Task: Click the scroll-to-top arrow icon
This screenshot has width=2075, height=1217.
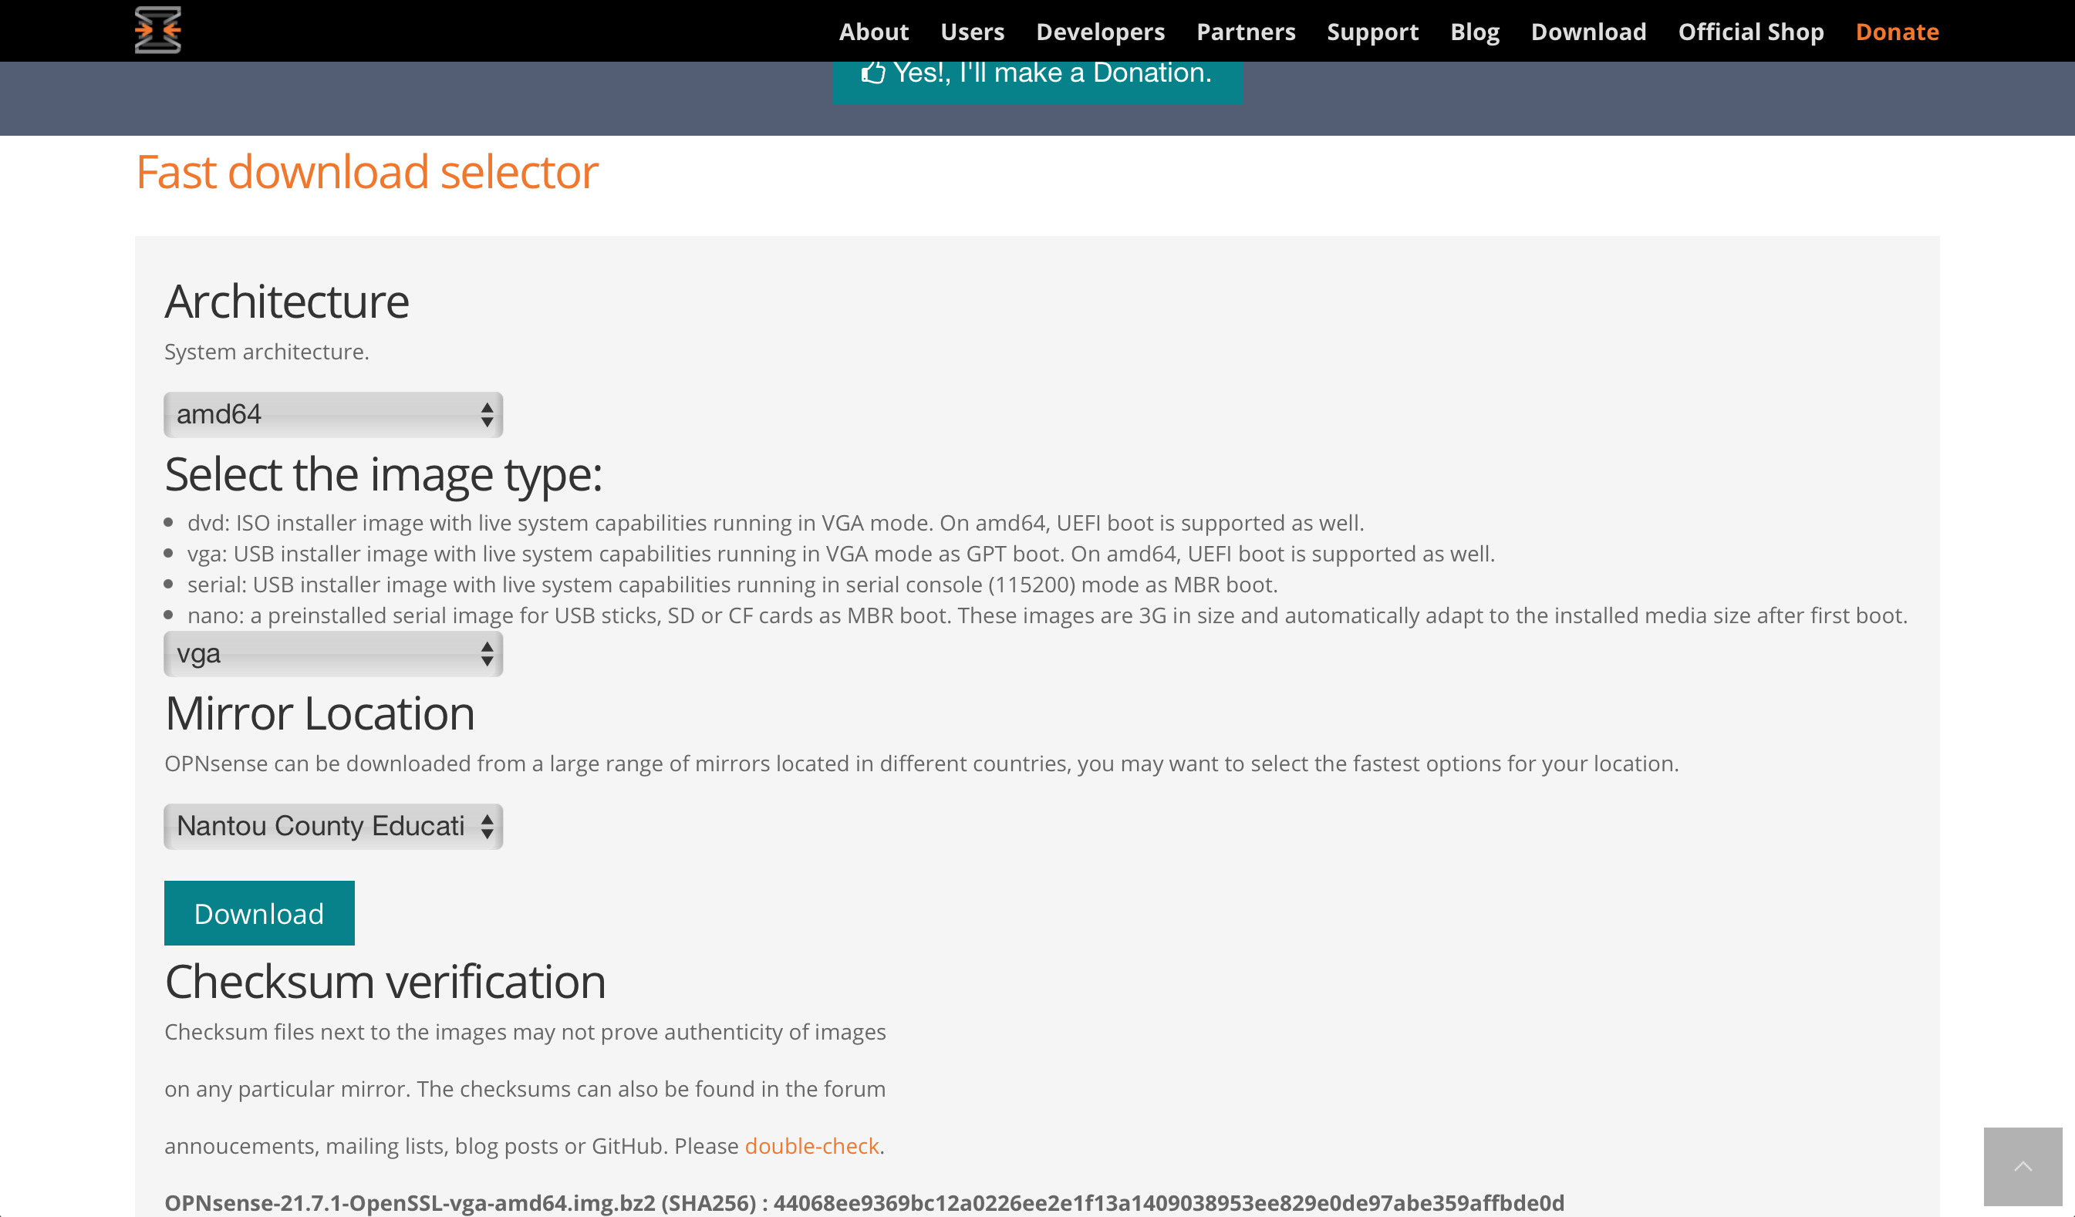Action: 2023,1167
